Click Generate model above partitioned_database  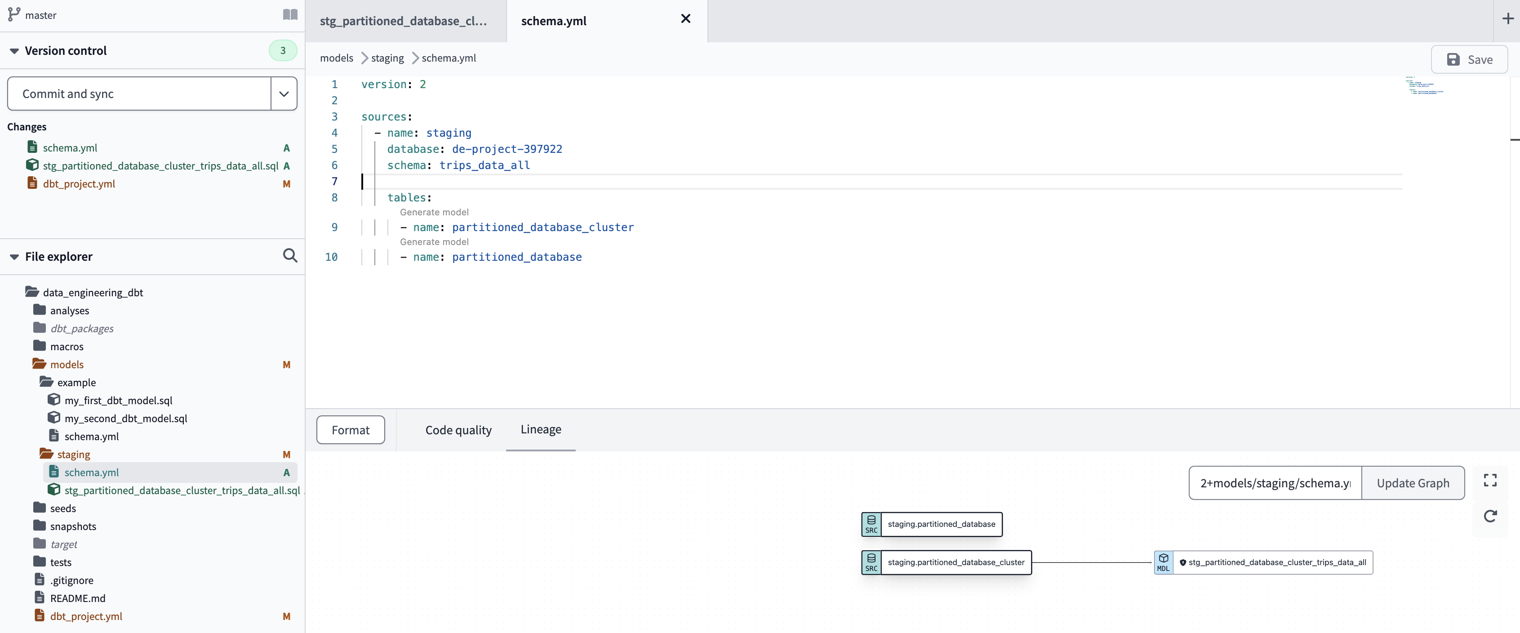pos(434,241)
